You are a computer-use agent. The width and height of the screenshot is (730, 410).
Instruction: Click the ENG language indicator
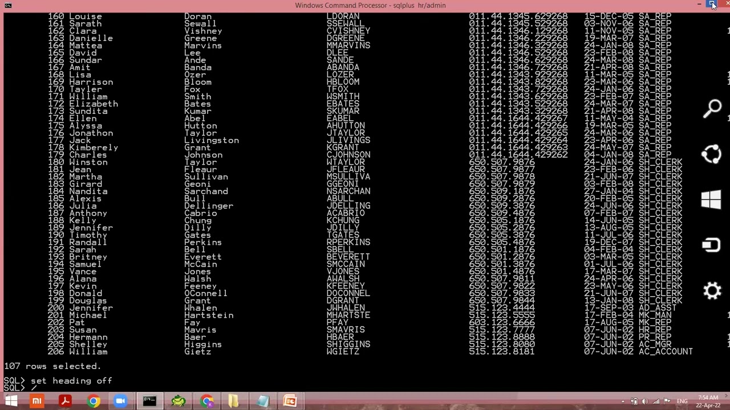pos(682,401)
